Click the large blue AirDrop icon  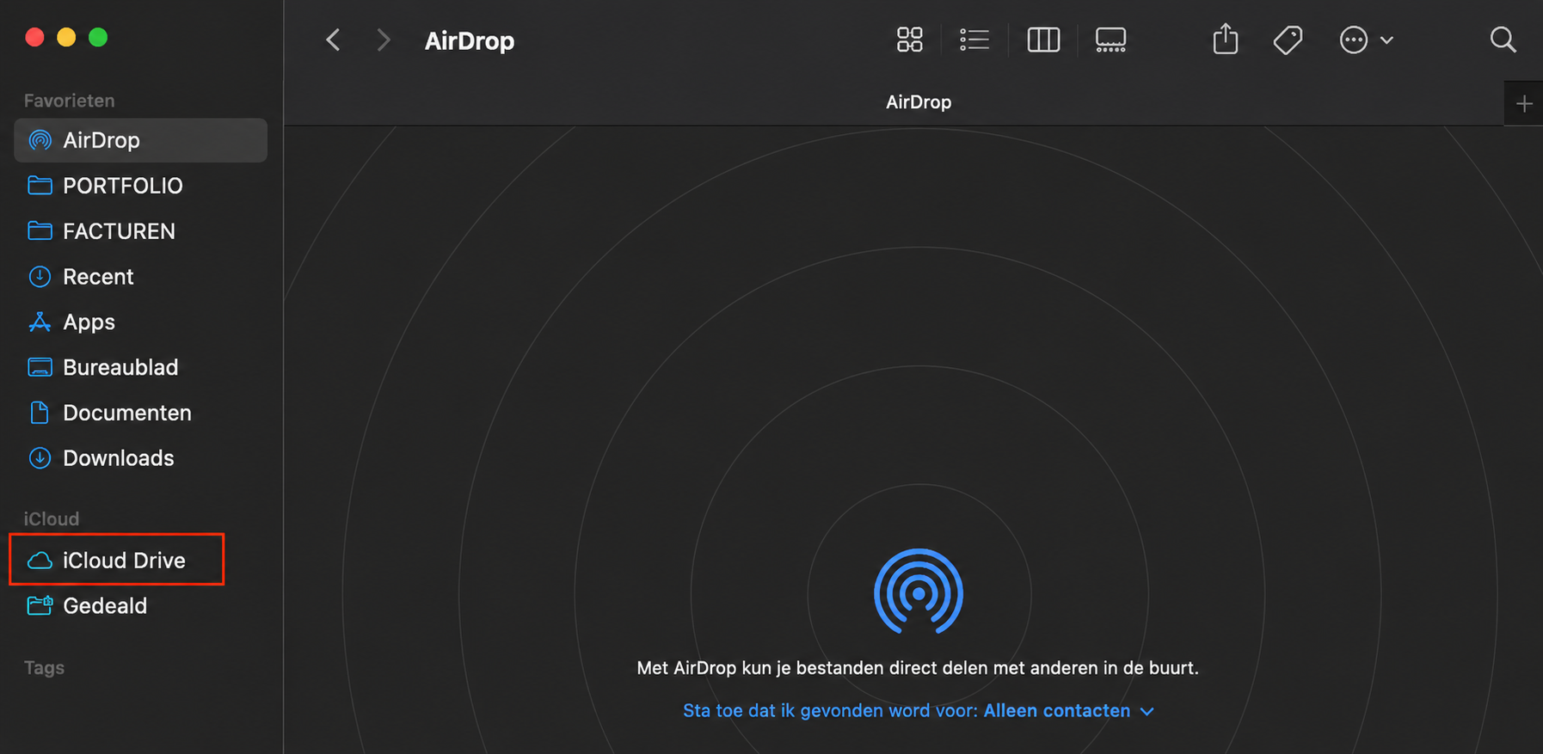[x=919, y=592]
